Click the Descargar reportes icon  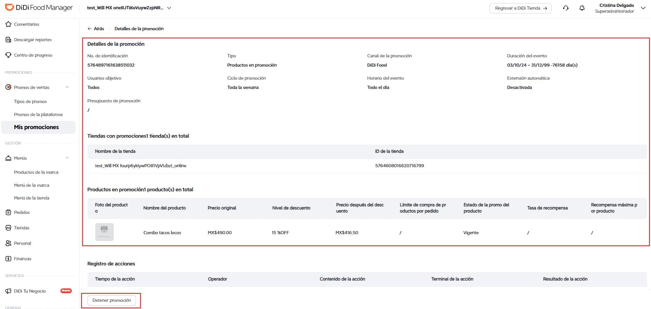[8, 39]
